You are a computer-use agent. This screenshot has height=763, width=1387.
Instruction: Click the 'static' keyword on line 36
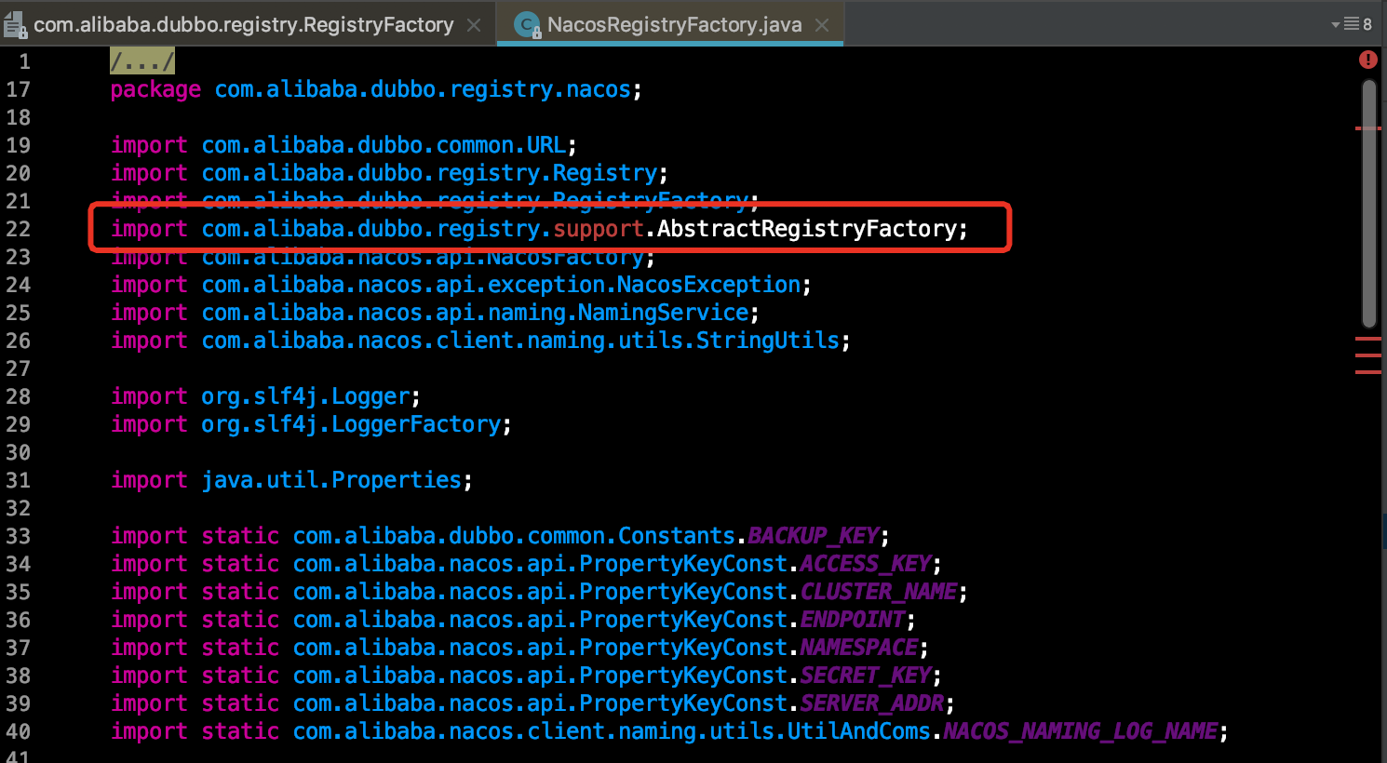(240, 620)
